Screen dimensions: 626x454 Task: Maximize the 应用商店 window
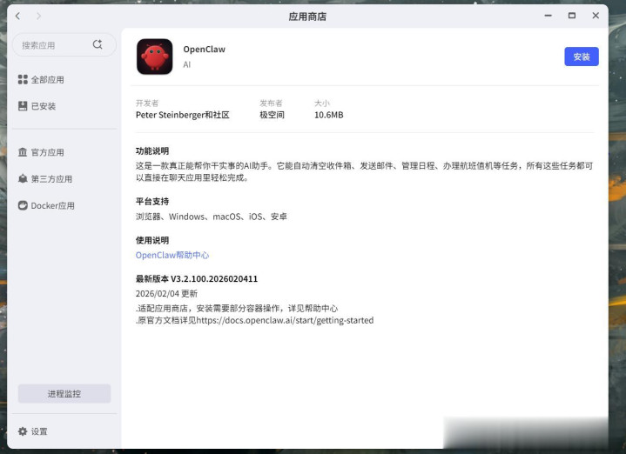572,16
